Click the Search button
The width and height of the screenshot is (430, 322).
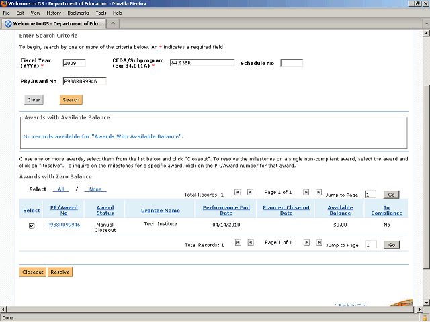tap(71, 100)
